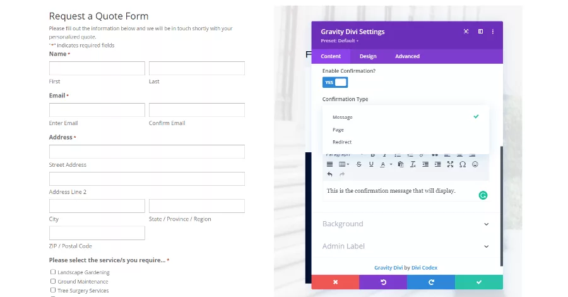Open the table insert tool
568x297 pixels.
point(344,164)
